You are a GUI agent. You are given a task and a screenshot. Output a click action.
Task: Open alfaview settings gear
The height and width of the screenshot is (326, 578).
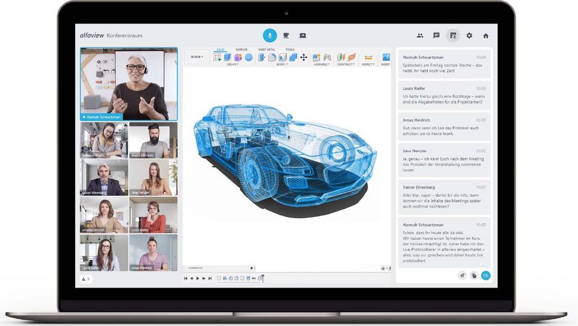[x=469, y=35]
